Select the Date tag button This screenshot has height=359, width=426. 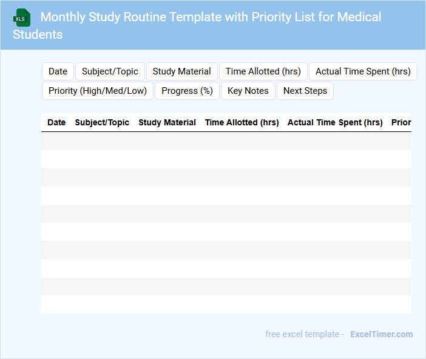[58, 71]
